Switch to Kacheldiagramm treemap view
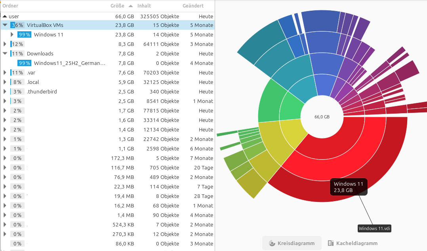Screen dimensions: 427x251 (353, 243)
